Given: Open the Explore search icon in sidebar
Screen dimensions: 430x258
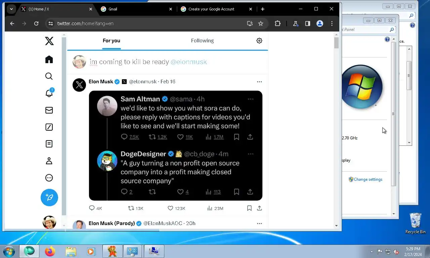Looking at the screenshot, I should tap(49, 76).
